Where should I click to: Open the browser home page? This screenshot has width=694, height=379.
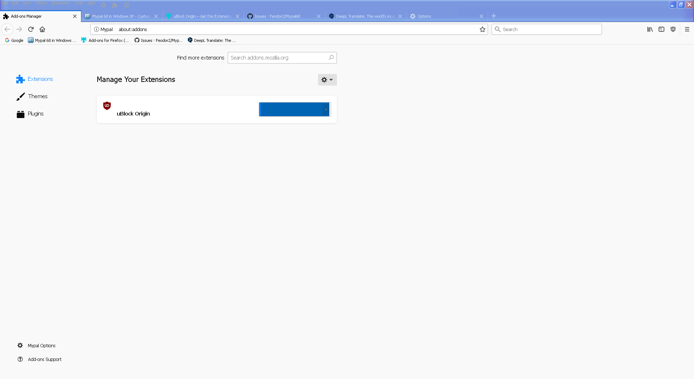42,29
